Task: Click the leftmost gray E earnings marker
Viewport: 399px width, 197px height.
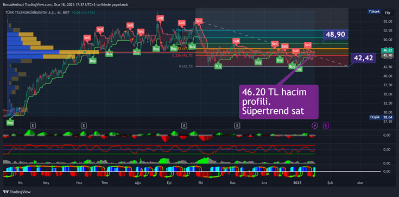Action: [x=33, y=125]
